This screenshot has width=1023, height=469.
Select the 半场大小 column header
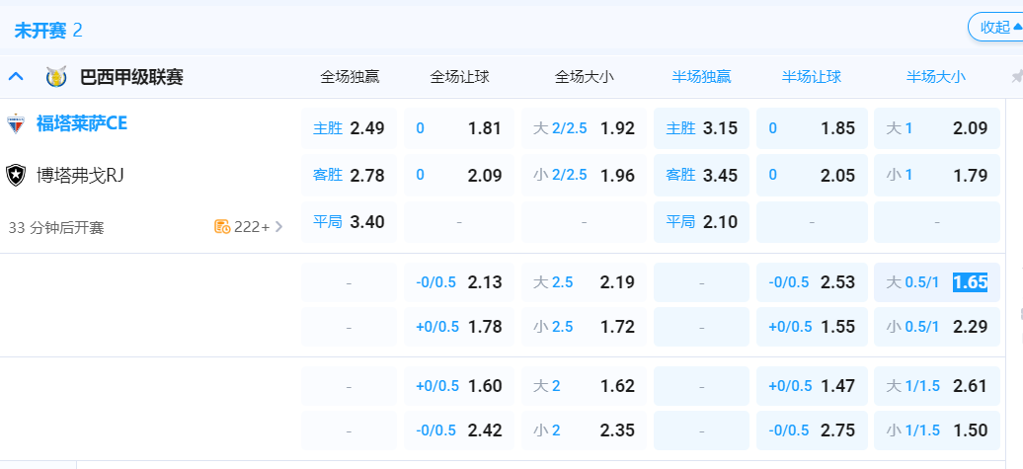(x=936, y=76)
